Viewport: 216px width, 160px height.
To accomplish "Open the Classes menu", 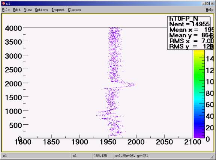I will [74, 10].
